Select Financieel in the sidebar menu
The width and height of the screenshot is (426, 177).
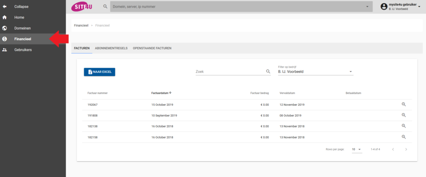pos(23,39)
